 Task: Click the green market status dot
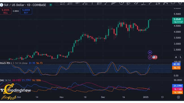[x=51, y=5]
